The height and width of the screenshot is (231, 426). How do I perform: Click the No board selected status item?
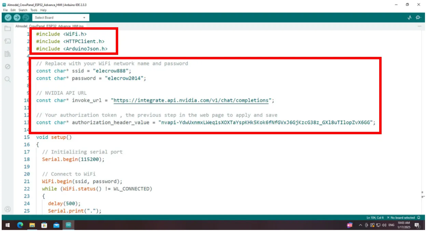[401, 217]
